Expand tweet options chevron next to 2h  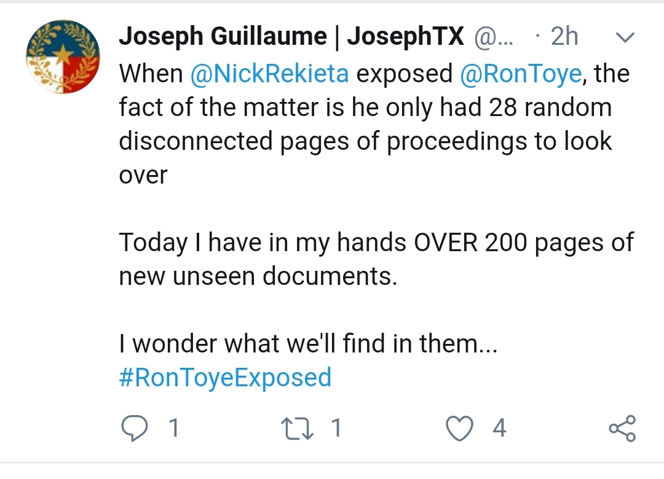coord(625,37)
